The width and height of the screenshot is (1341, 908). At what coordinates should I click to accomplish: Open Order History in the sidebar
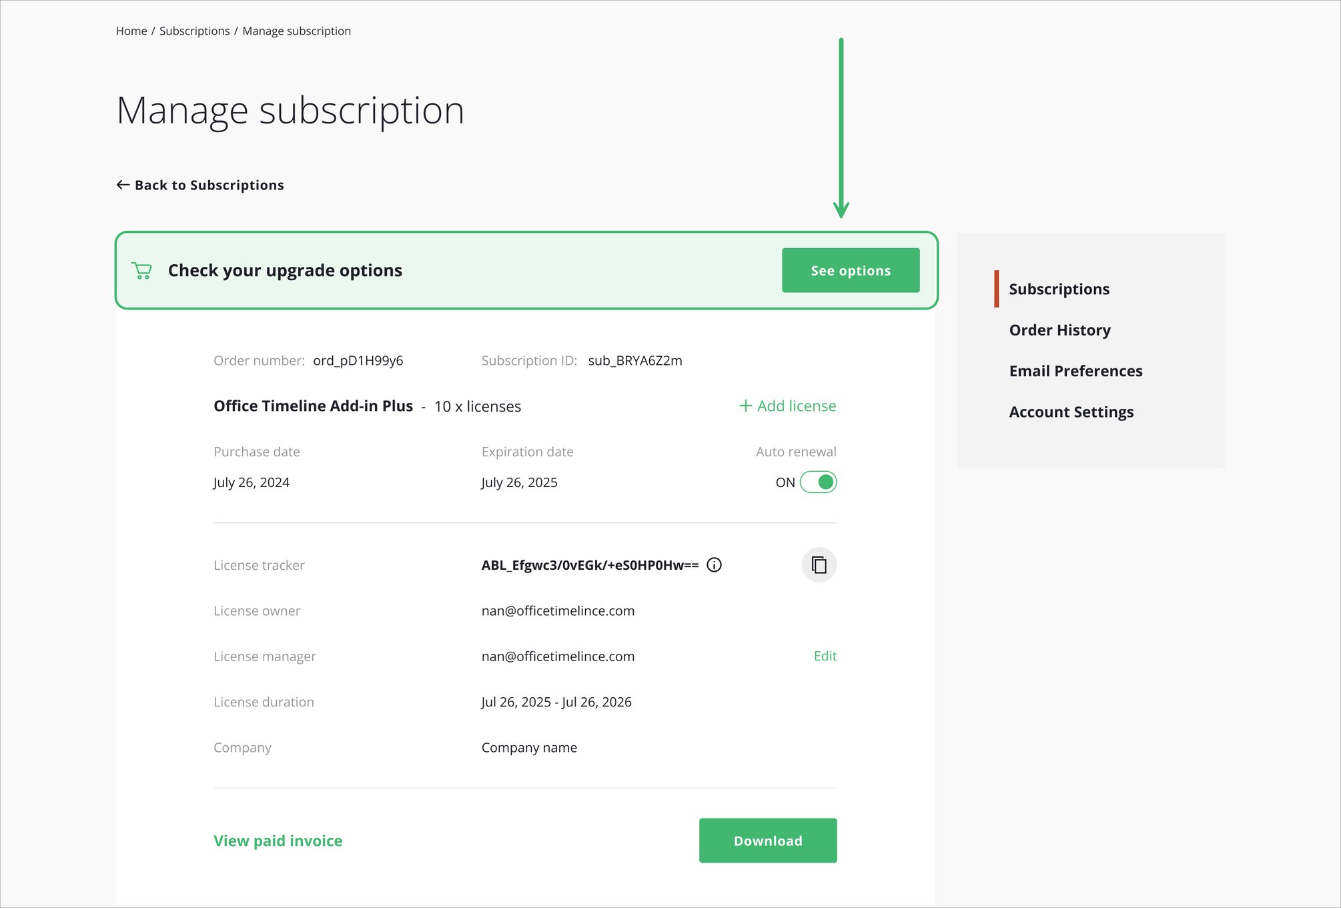pyautogui.click(x=1059, y=330)
